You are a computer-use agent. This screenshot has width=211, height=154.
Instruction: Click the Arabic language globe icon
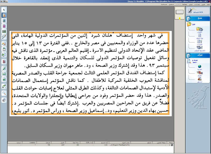[x=200, y=66]
